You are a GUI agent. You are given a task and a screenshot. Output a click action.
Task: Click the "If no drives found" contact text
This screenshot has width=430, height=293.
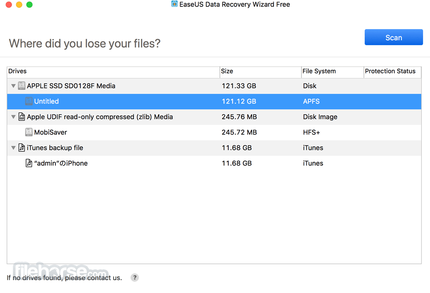tap(64, 278)
